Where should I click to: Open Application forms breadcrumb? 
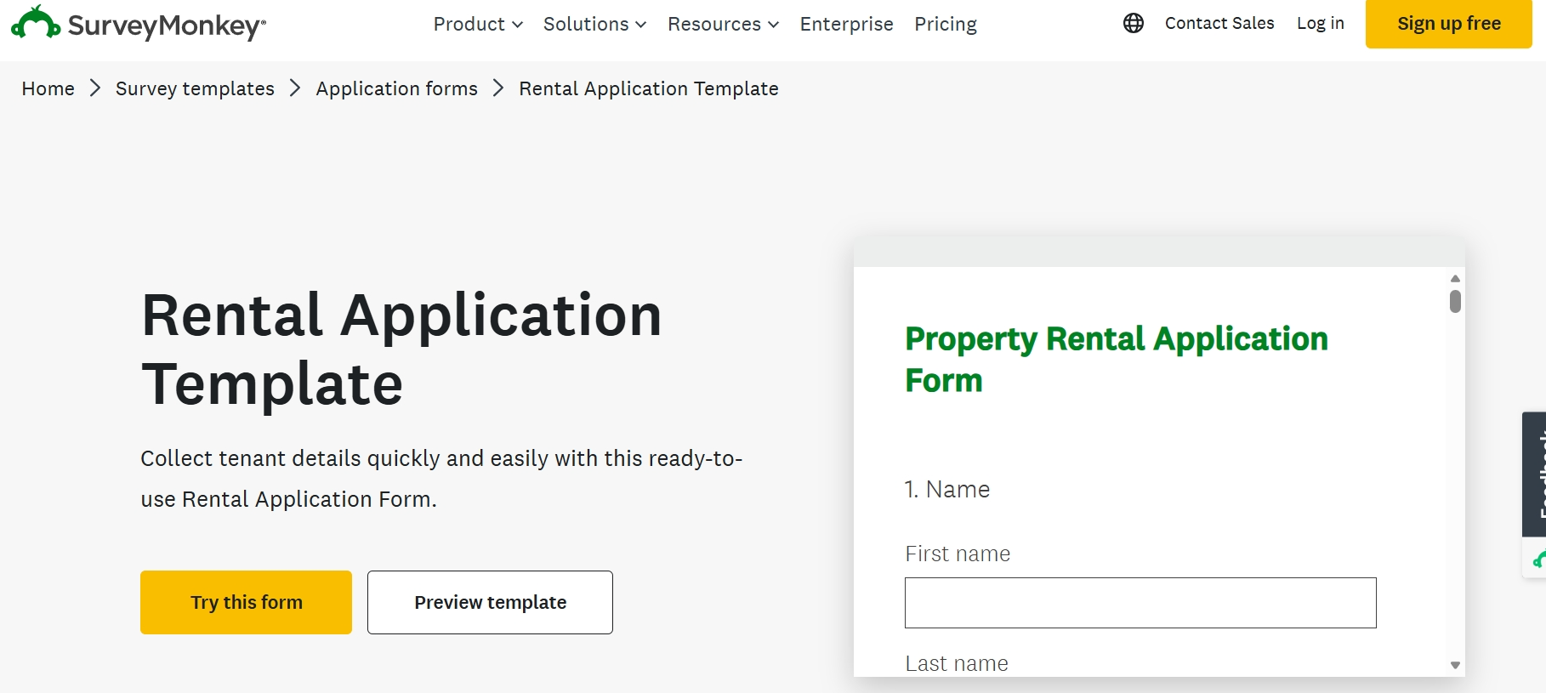(397, 88)
